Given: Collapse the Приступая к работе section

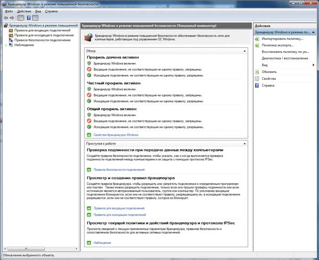Looking at the screenshot, I should click(245, 144).
